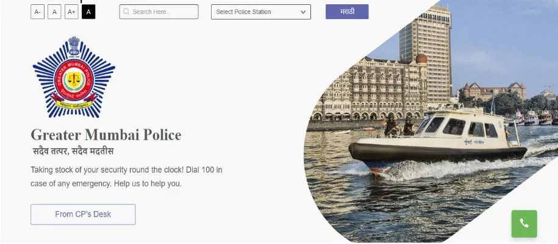
Task: Click the blue sky area of the banner photo
Action: [x=500, y=43]
